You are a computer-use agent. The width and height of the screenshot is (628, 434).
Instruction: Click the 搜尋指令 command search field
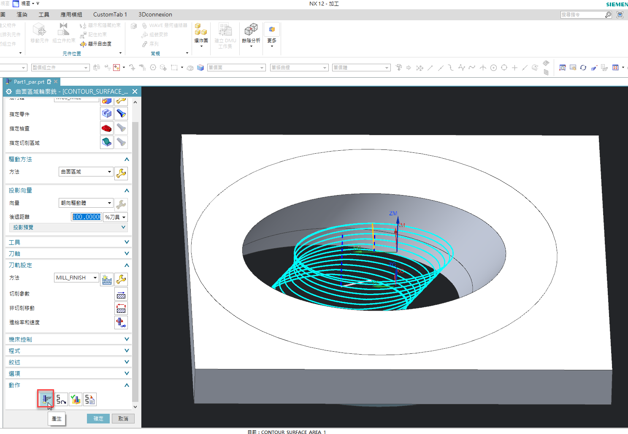(582, 15)
